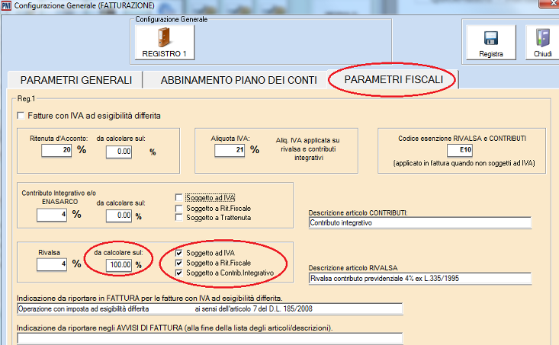The height and width of the screenshot is (345, 559).
Task: Click the PMI application icon in title bar
Action: pyautogui.click(x=6, y=5)
